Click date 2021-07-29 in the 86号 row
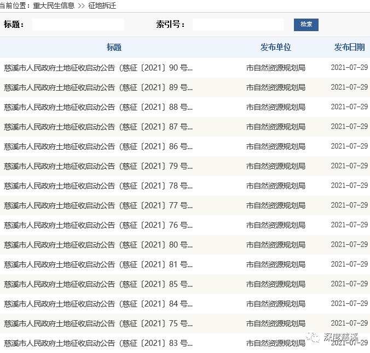 (349, 146)
